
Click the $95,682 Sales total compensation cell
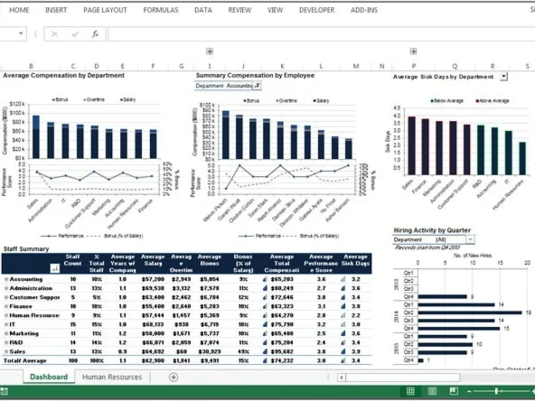282,352
